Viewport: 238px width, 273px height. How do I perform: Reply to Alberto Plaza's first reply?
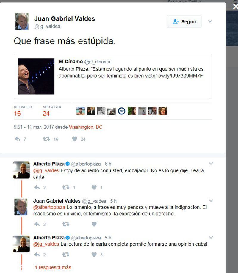[x=37, y=188]
